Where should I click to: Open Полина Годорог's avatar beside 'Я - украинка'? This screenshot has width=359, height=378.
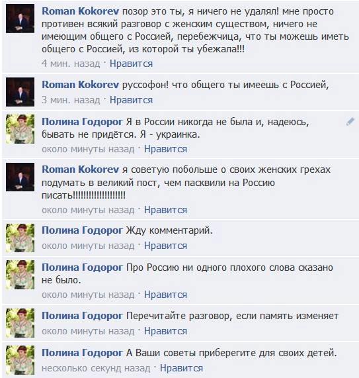click(x=20, y=129)
